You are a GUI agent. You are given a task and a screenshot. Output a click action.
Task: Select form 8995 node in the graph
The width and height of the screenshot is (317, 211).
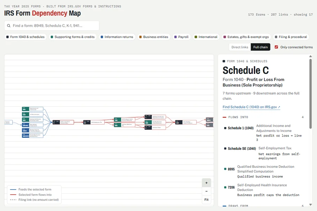pyautogui.click(x=155, y=122)
